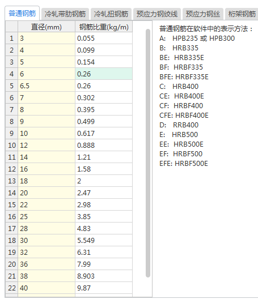Click the weight cell 2.98
Image resolution: width=258 pixels, height=299 pixels.
tap(104, 204)
